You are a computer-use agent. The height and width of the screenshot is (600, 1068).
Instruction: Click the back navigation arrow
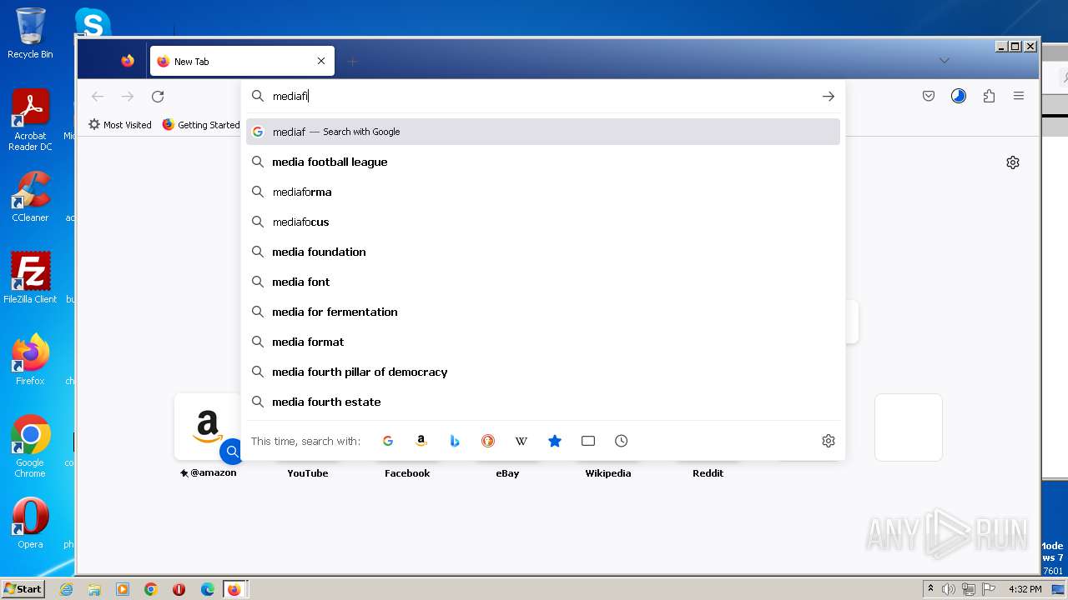coord(98,97)
